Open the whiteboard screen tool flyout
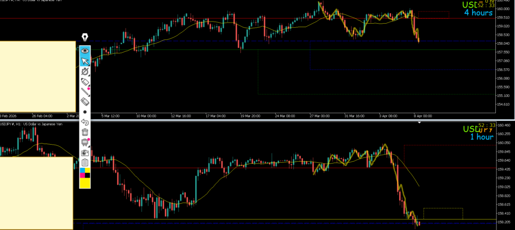This screenshot has width=515, height=230. pos(85,142)
